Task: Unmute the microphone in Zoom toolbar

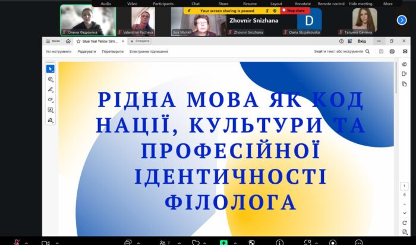Action: [x=17, y=243]
